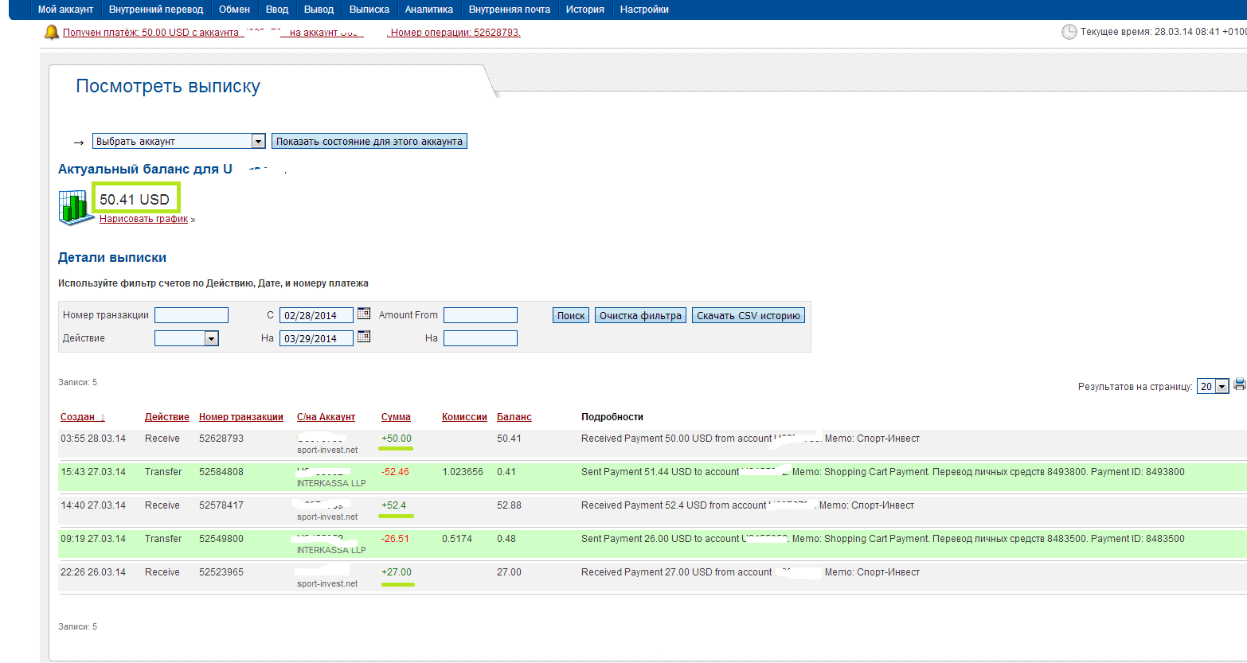Image resolution: width=1247 pixels, height=663 pixels.
Task: Open the 'Действие' filter dropdown
Action: click(x=211, y=338)
